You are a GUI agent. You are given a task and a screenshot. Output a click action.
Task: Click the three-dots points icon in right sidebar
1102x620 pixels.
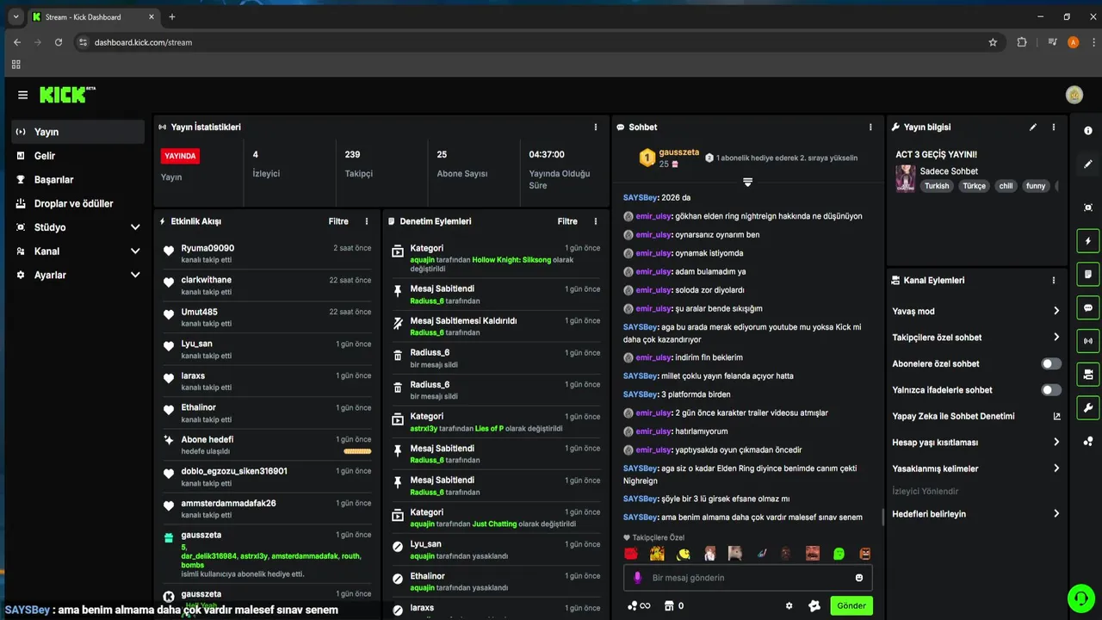1088,442
